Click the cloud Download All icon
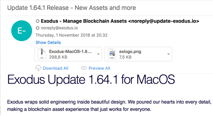The image size is (213, 116). click(38, 68)
